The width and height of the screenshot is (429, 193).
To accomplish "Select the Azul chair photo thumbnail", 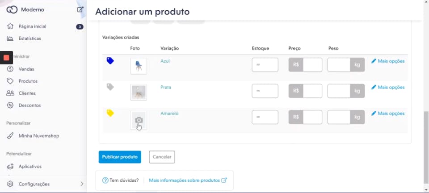I will tap(139, 66).
